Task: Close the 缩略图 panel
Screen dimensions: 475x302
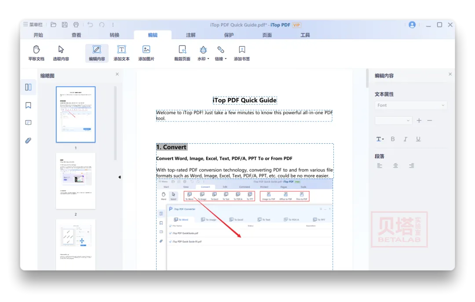Action: click(x=117, y=74)
